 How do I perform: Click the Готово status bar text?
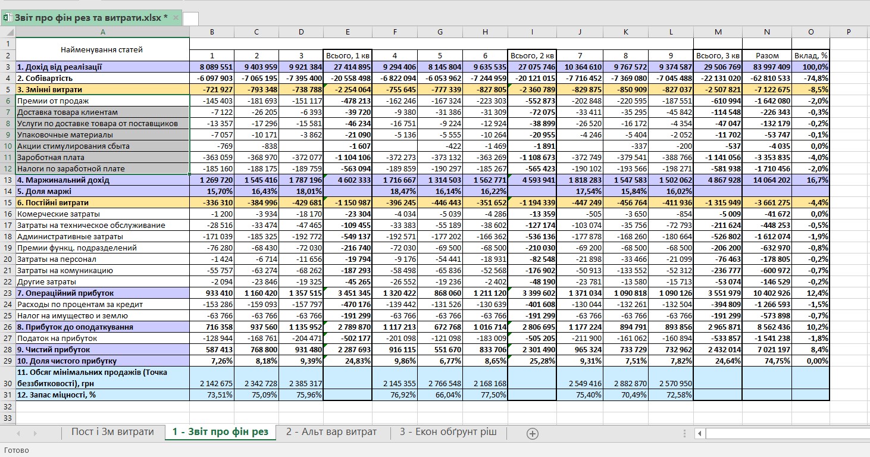click(16, 450)
